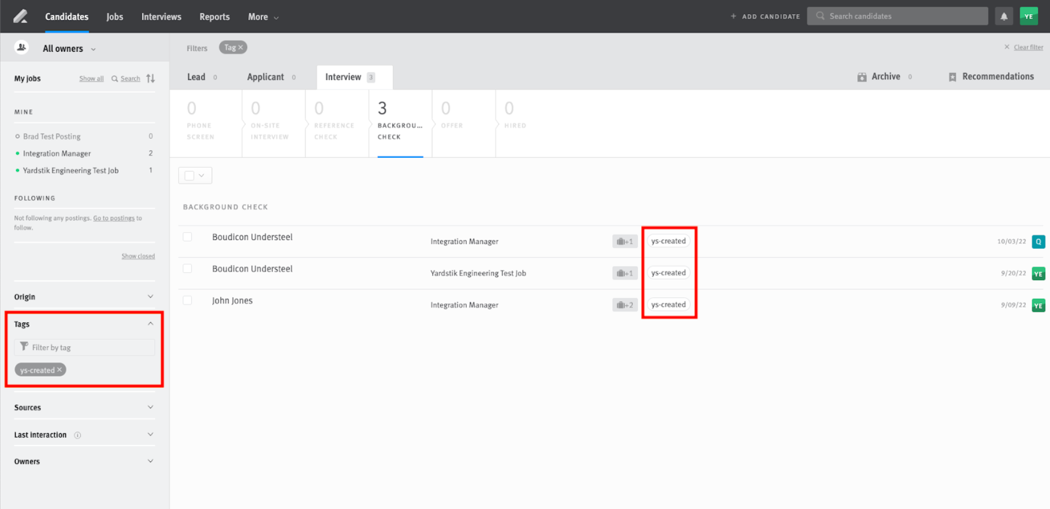This screenshot has height=509, width=1050.
Task: Click the sort jobs arrows icon
Action: 150,78
